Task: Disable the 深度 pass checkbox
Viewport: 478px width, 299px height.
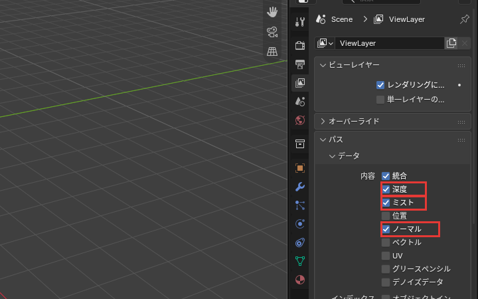Action: (386, 189)
